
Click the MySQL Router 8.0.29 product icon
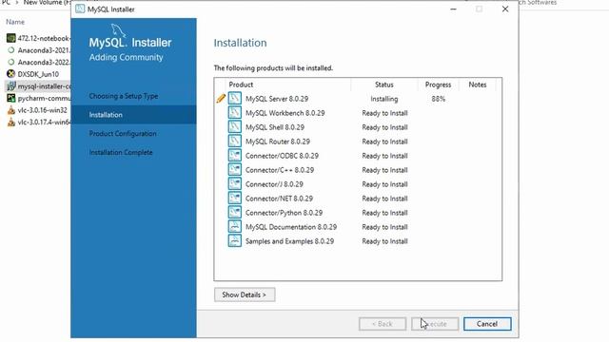pyautogui.click(x=235, y=142)
